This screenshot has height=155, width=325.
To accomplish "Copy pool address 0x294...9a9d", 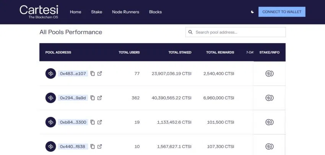I will coord(93,98).
